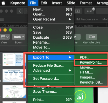
Task: Click the Keynote window green zoom button
Action: [10, 30]
